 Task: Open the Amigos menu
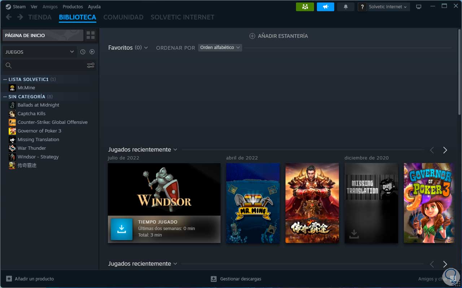[50, 6]
